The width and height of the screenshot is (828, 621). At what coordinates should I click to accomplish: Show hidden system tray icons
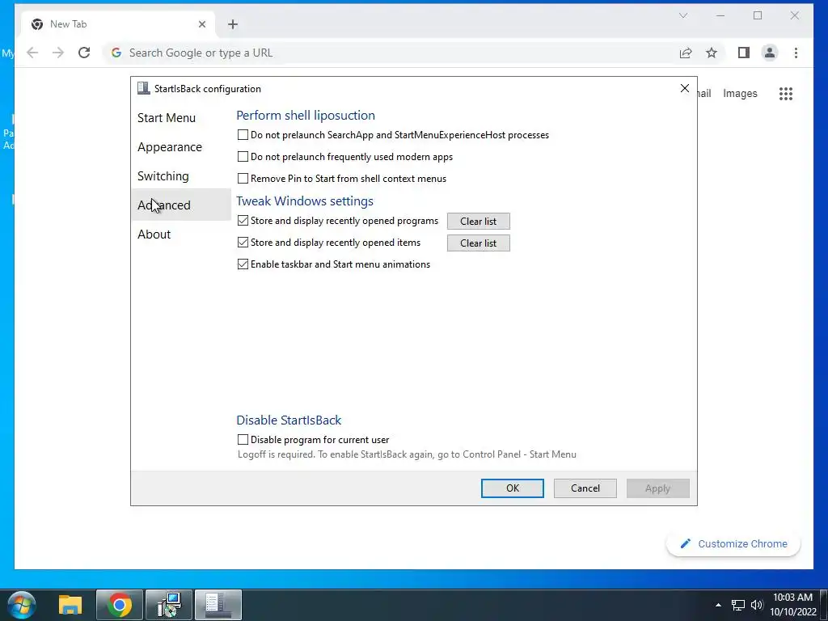718,605
